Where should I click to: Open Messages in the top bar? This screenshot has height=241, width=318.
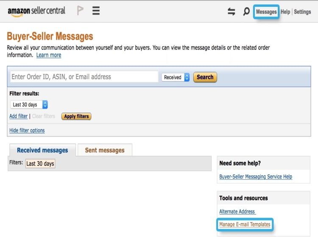click(266, 12)
